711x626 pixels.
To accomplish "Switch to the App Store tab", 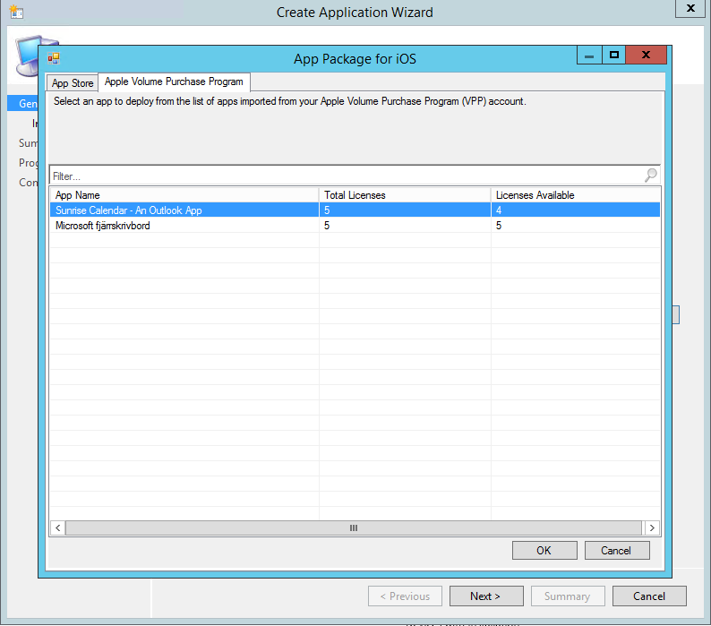I will 73,83.
